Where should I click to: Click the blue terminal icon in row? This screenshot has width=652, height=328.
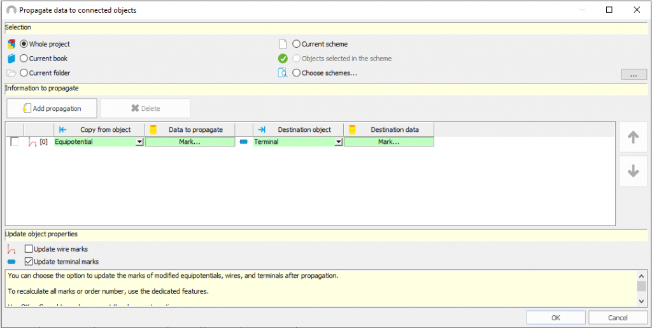pyautogui.click(x=244, y=143)
